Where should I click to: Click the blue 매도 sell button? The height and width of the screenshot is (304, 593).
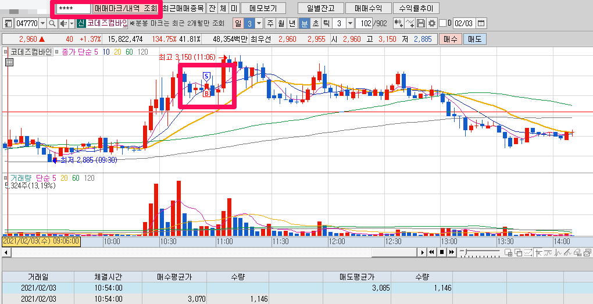[x=474, y=40]
